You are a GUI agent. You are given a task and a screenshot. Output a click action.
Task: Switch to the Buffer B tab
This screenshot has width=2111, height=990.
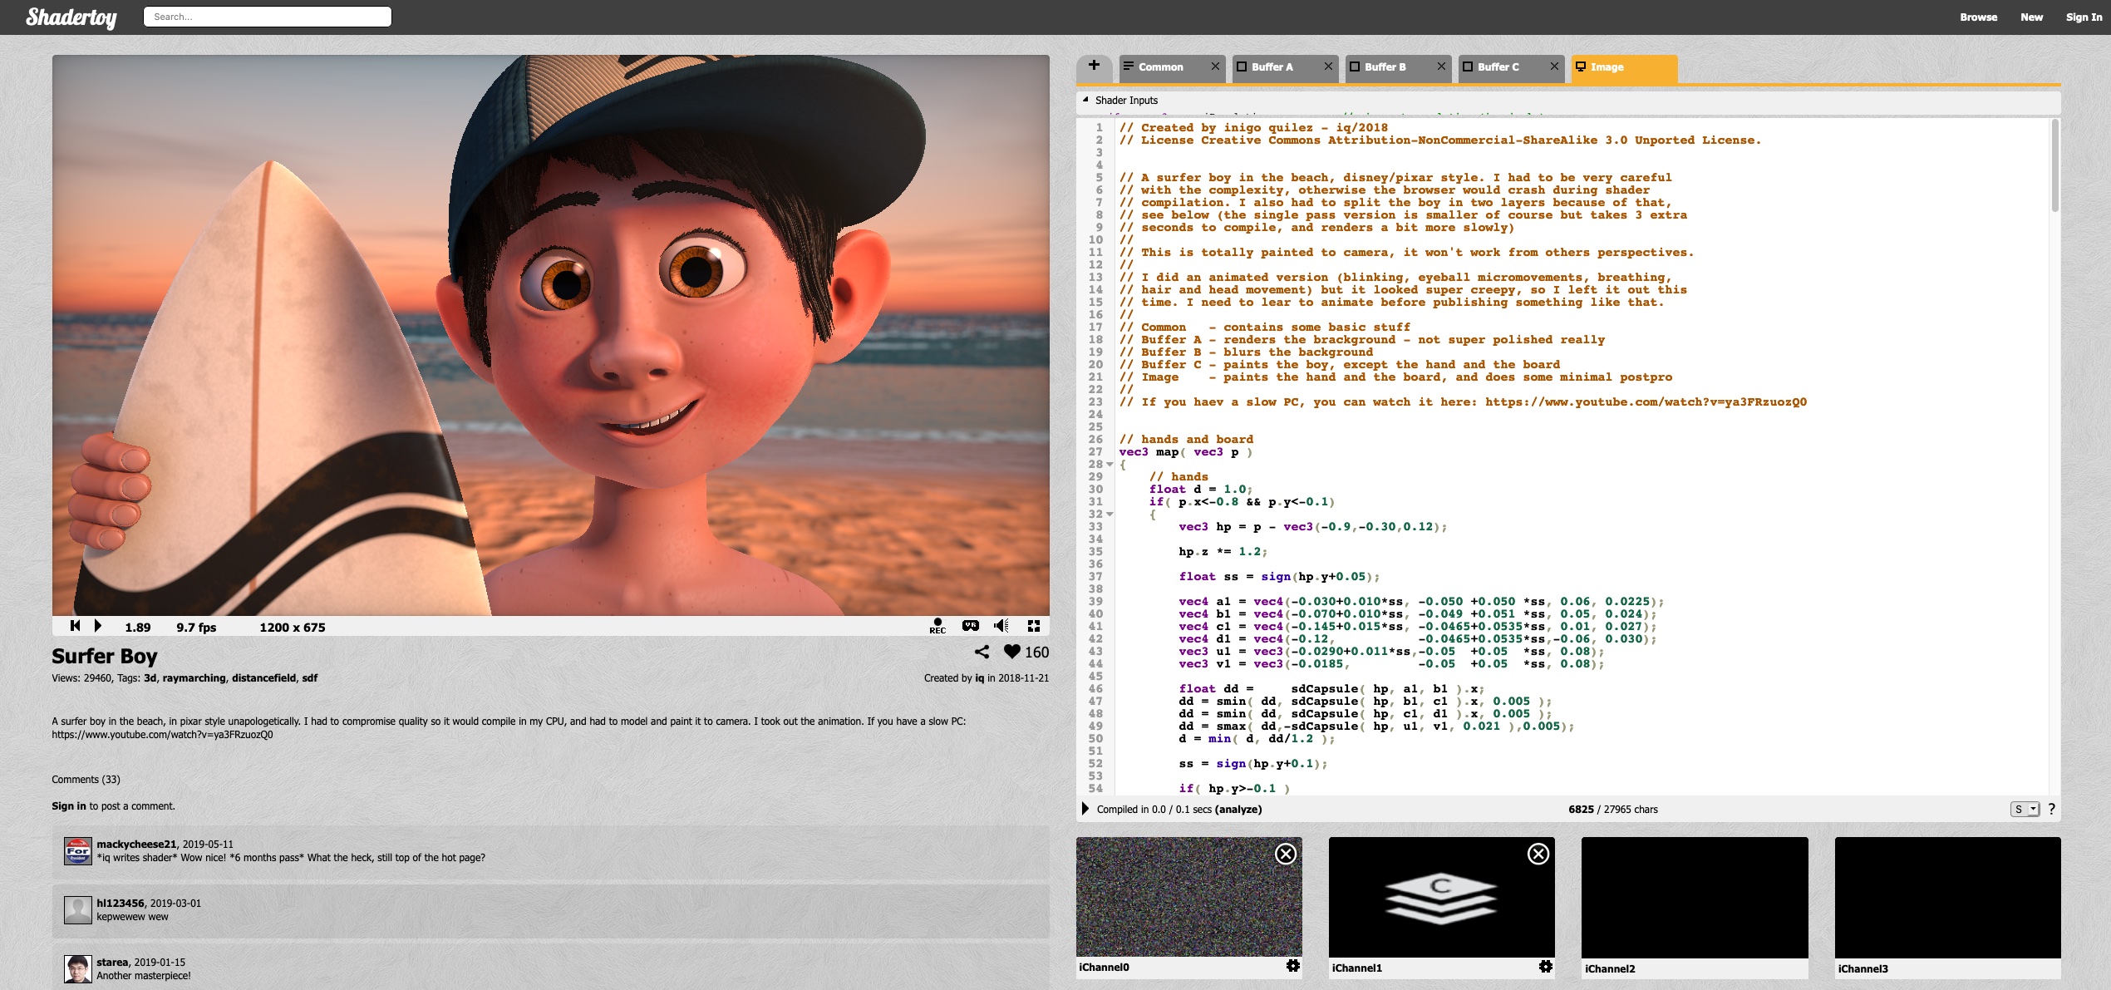(1385, 67)
